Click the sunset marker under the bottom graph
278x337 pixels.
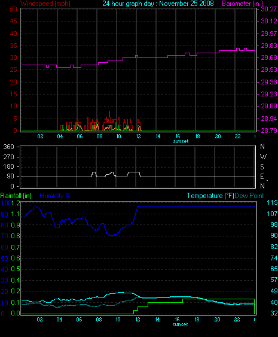point(180,324)
